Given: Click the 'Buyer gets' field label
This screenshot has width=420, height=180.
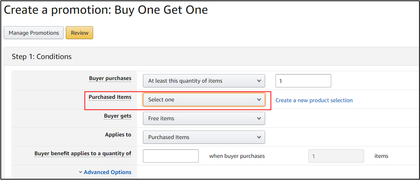Looking at the screenshot, I should point(118,116).
